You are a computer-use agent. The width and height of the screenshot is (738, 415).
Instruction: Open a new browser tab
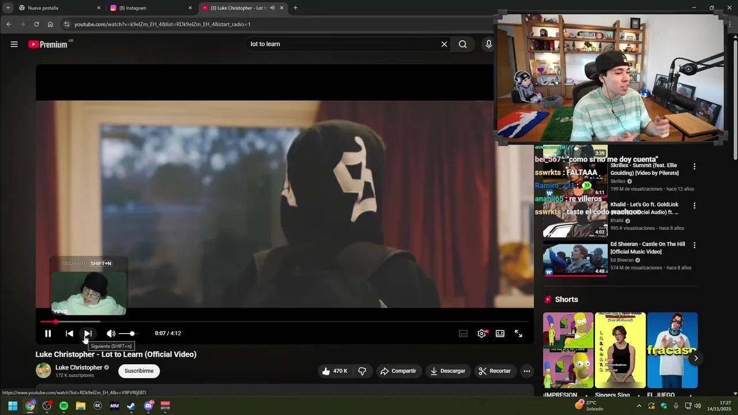pyautogui.click(x=295, y=8)
